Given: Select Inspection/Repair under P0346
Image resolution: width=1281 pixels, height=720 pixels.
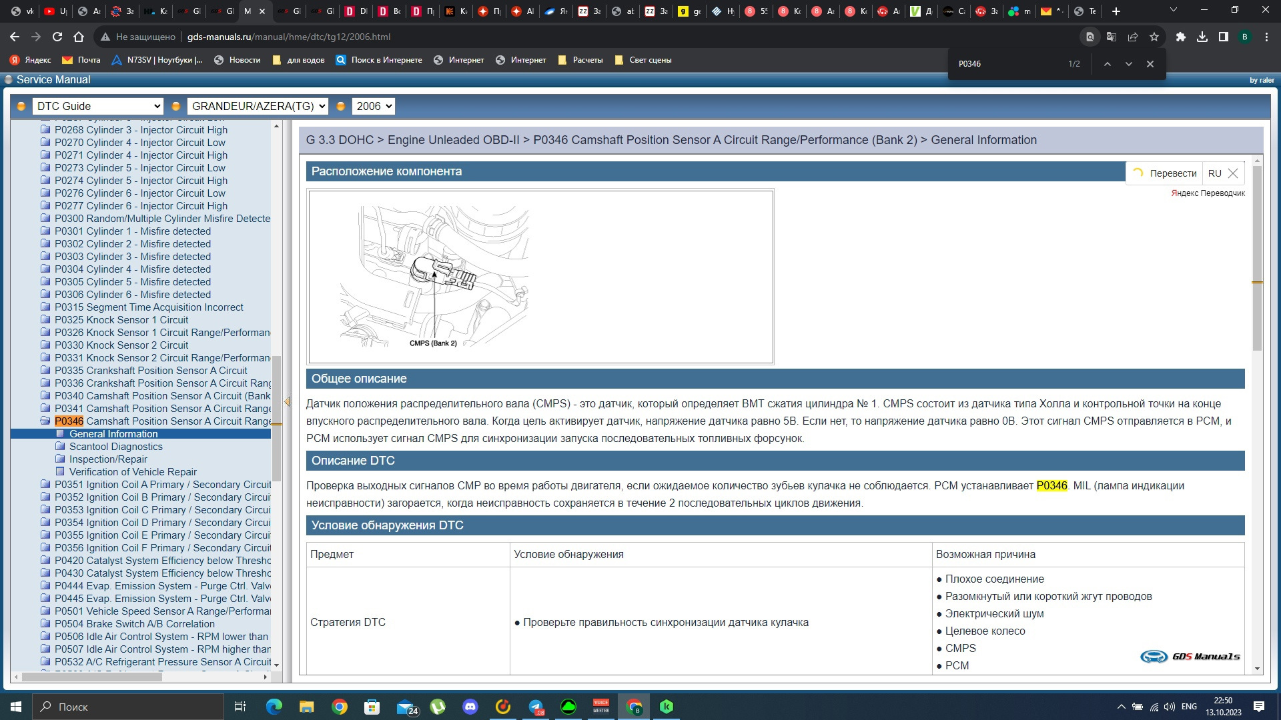Looking at the screenshot, I should [108, 459].
